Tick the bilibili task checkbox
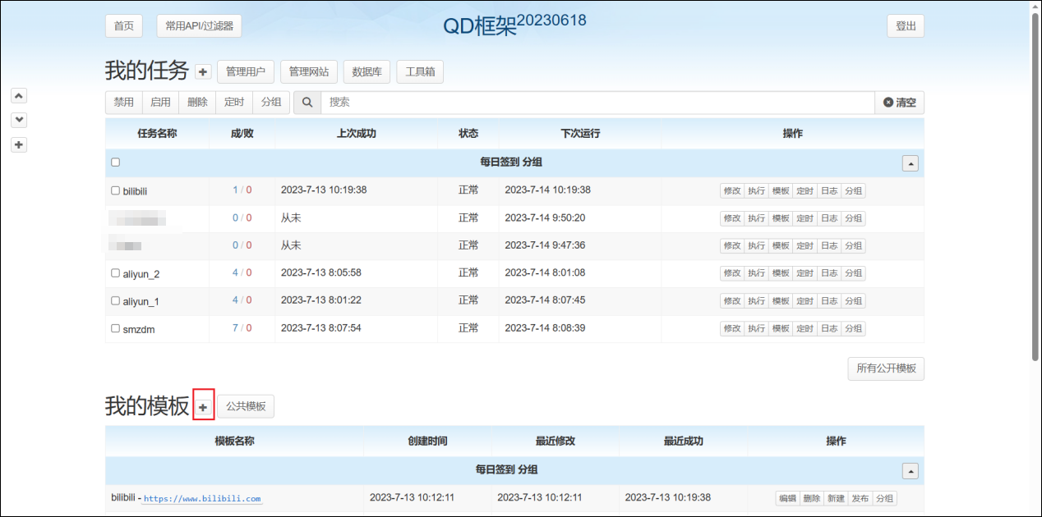This screenshot has width=1042, height=517. pyautogui.click(x=115, y=190)
